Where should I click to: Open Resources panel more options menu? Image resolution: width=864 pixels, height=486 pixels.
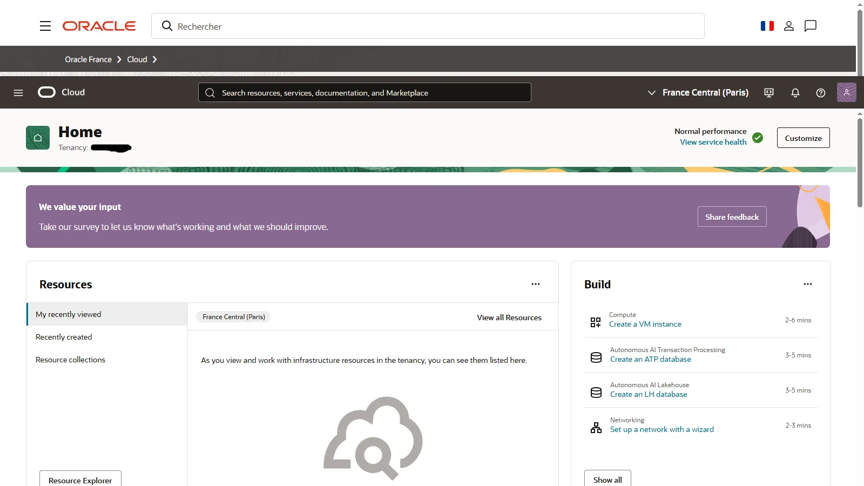(x=536, y=284)
